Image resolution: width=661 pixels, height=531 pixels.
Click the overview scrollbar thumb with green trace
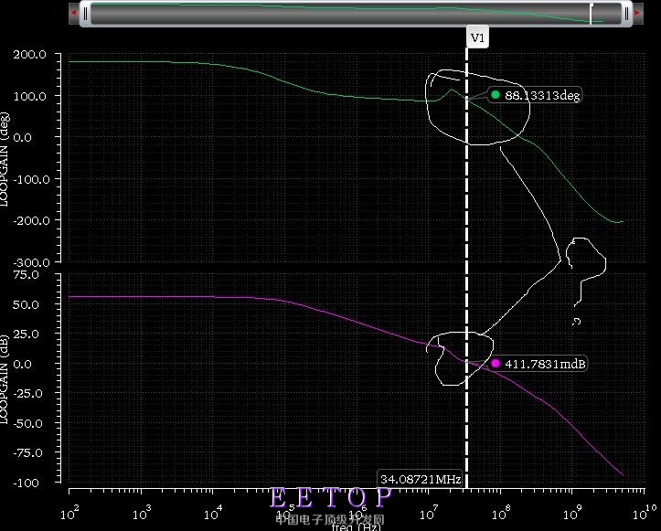point(356,14)
